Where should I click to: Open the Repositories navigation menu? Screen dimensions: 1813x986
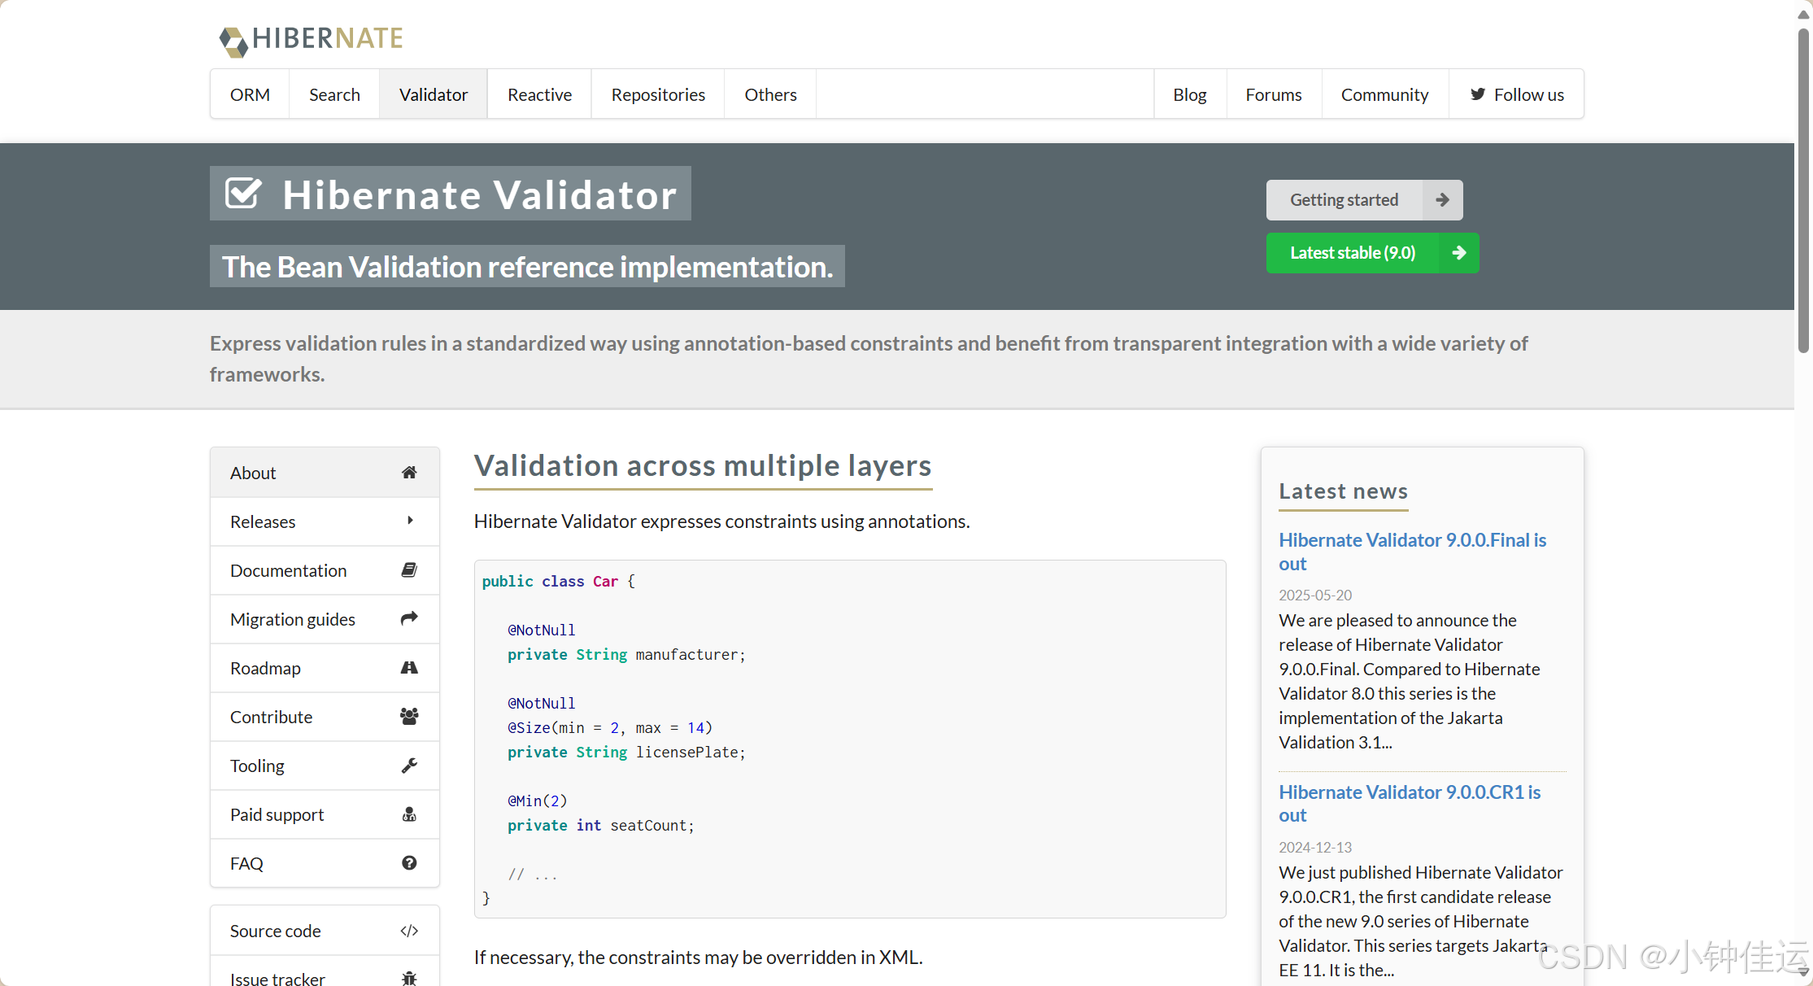(657, 94)
